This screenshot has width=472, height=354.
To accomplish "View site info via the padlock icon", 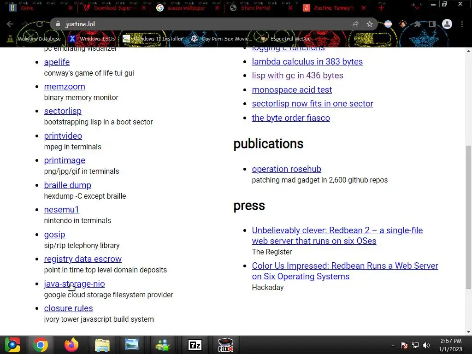I will (58, 24).
